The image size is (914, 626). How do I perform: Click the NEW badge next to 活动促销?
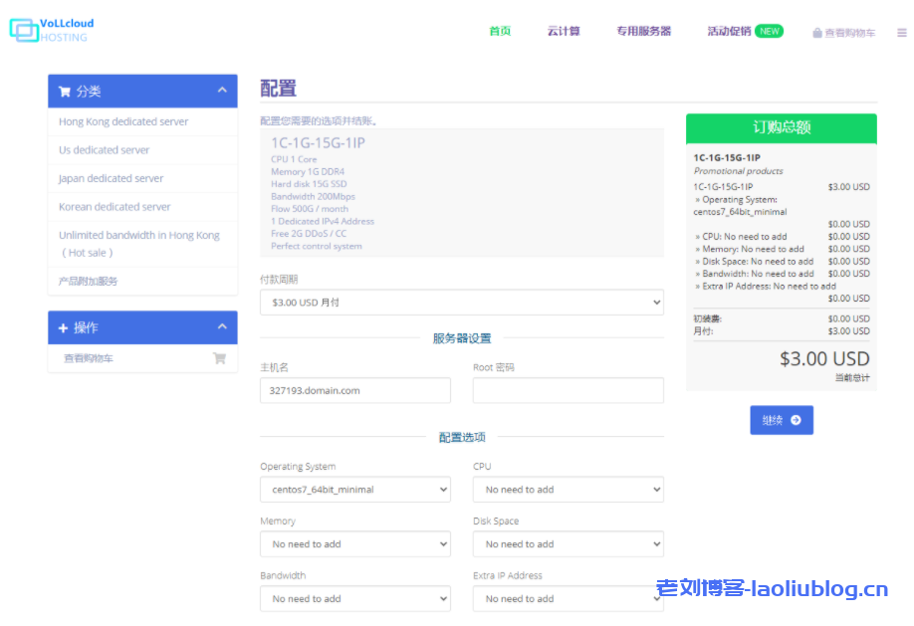coord(769,30)
